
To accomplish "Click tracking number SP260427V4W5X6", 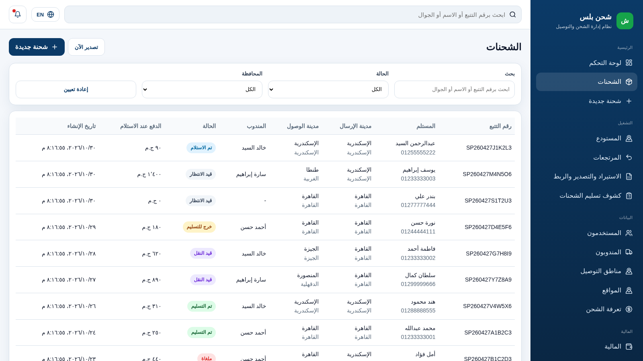I will (x=487, y=306).
